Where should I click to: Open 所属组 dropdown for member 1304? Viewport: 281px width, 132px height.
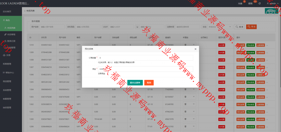pyautogui.click(x=189, y=89)
